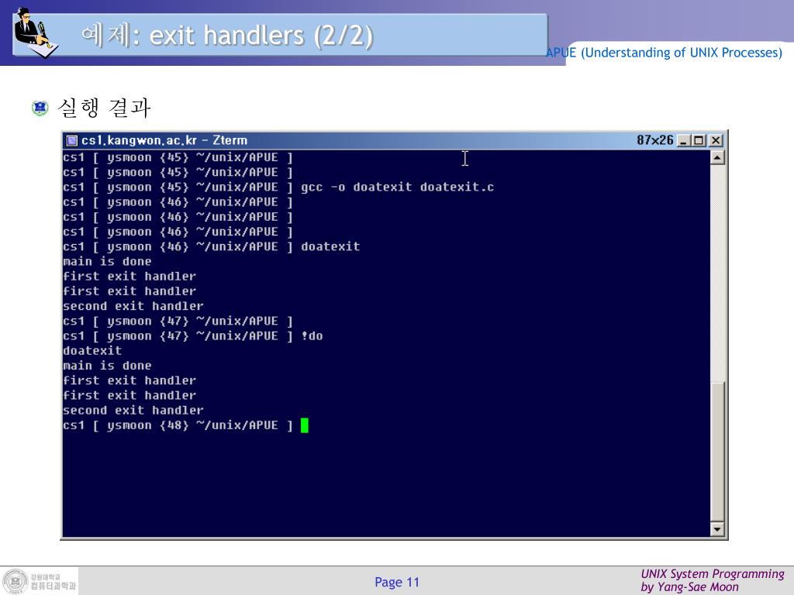Click 'by Yang-Sae Moon' footer text
The width and height of the screenshot is (794, 595).
(x=689, y=587)
